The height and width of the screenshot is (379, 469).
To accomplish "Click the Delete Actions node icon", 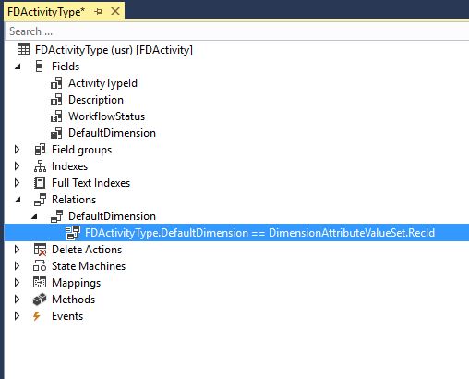I will [40, 250].
